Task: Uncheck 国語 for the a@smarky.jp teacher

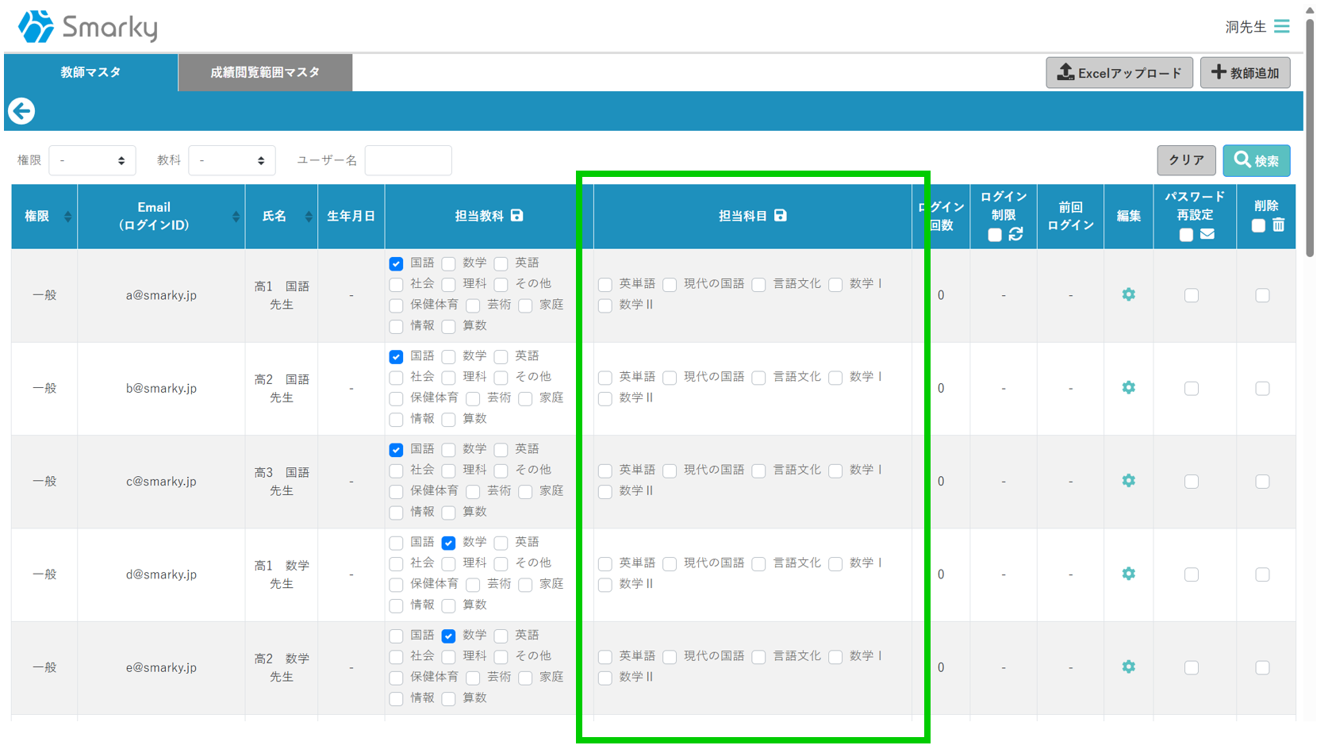Action: pyautogui.click(x=397, y=263)
